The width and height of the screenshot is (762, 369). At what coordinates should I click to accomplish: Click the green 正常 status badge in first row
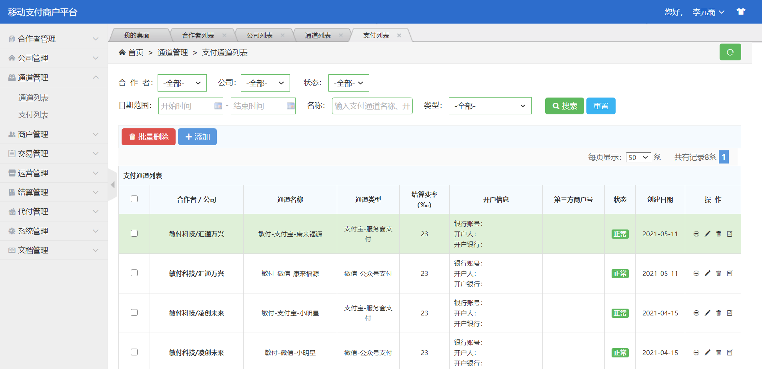click(x=620, y=234)
